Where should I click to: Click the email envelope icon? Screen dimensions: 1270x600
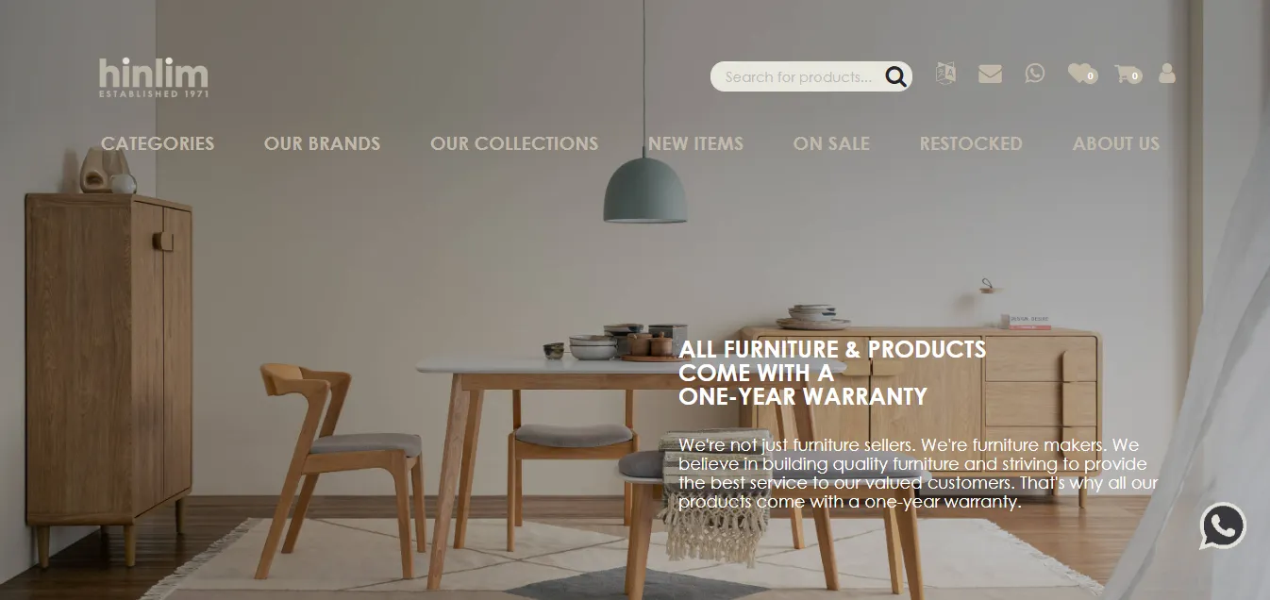[x=990, y=73]
